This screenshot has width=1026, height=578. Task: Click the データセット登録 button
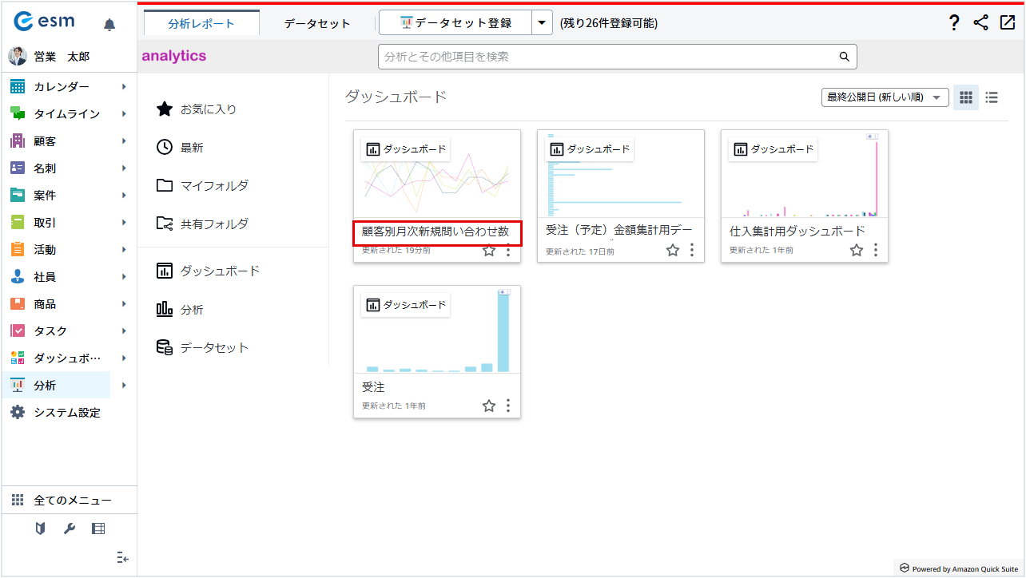tap(455, 23)
